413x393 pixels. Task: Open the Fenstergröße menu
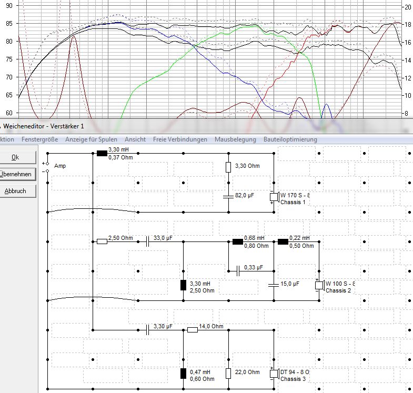40,139
